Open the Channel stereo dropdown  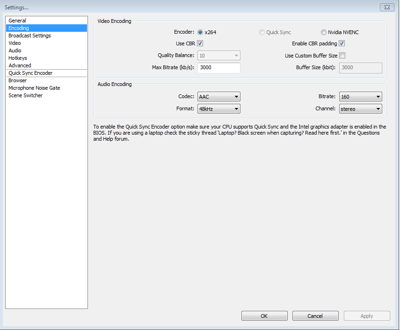click(x=360, y=109)
